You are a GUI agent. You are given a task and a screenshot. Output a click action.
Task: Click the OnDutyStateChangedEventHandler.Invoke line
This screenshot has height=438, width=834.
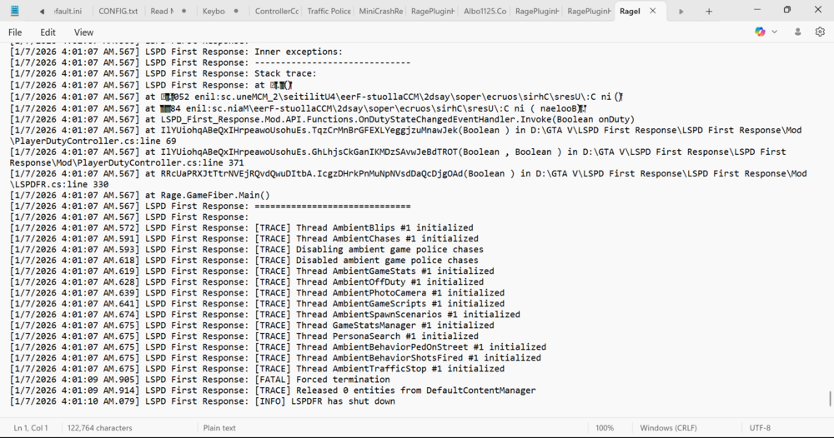tap(322, 119)
